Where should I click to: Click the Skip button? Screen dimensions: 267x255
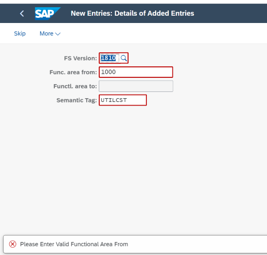tap(20, 33)
